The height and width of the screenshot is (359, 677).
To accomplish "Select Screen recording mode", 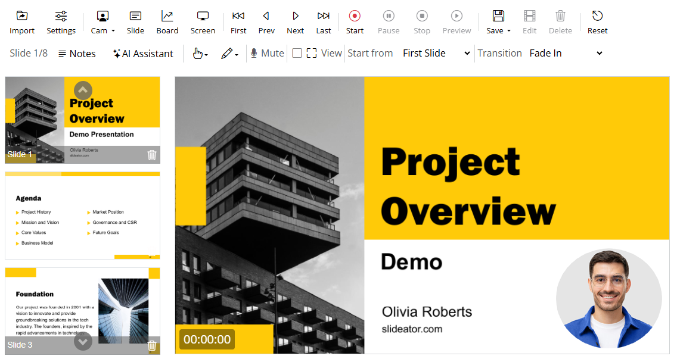I will (x=203, y=23).
